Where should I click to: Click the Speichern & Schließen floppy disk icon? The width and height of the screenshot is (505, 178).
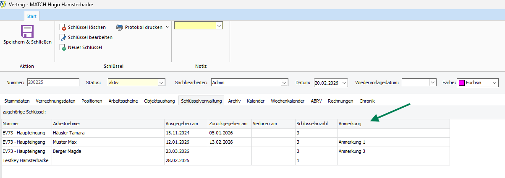point(27,31)
